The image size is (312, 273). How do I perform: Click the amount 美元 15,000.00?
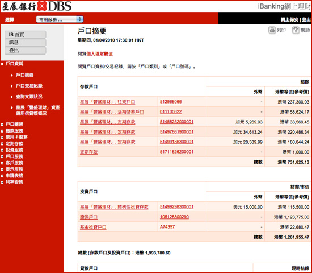click(248, 207)
